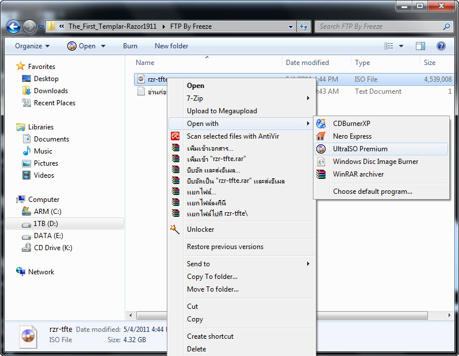
Task: Click the CDBurnerXP icon in submenu
Action: click(321, 124)
